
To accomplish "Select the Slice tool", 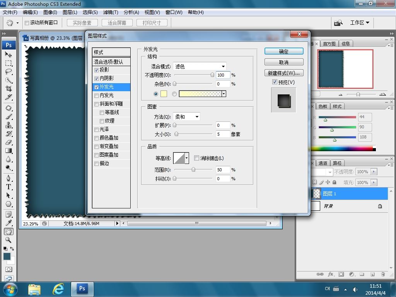I will pyautogui.click(x=9, y=97).
